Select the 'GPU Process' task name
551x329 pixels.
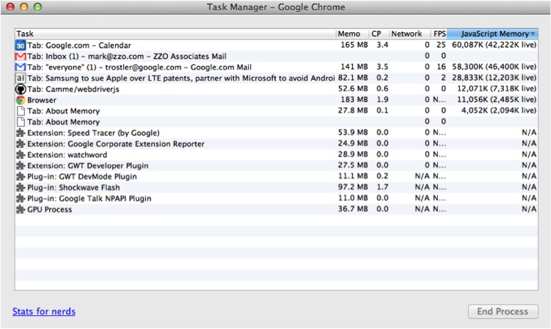50,210
